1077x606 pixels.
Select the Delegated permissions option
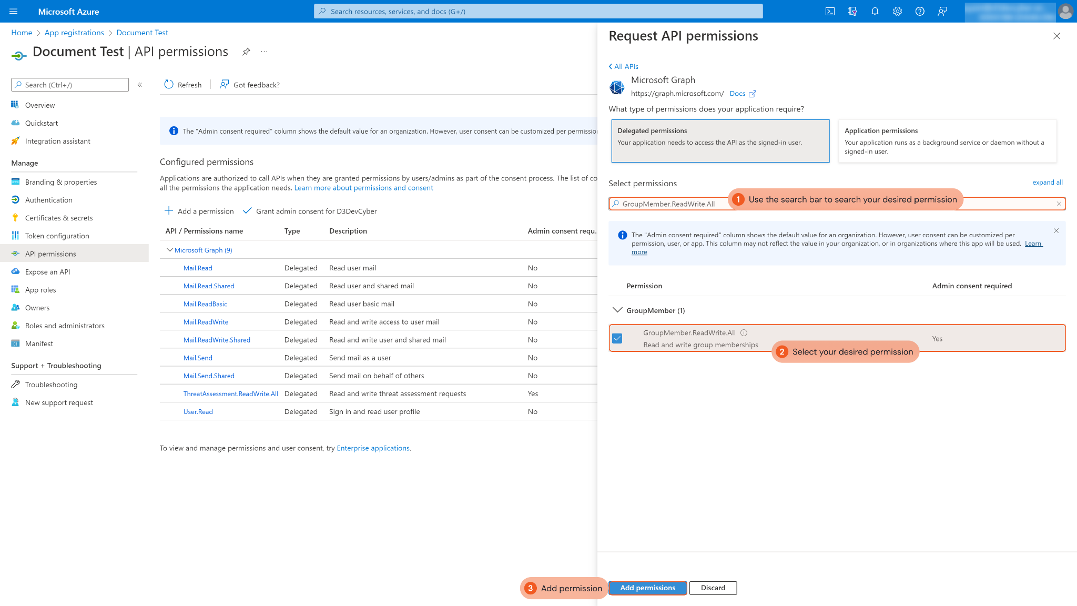tap(720, 140)
